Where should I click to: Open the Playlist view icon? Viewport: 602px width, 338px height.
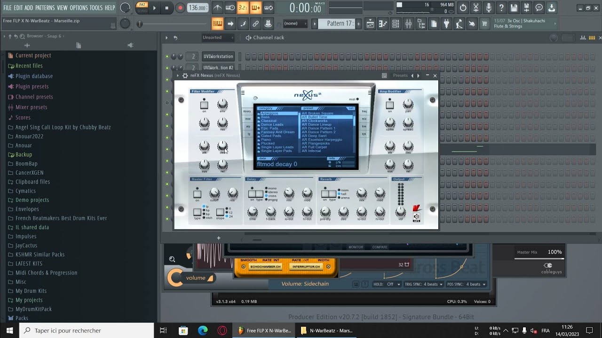click(x=370, y=23)
